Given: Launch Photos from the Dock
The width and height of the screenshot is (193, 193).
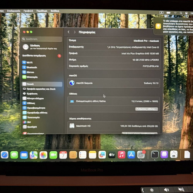Looking at the screenshot, I should 43,155.
